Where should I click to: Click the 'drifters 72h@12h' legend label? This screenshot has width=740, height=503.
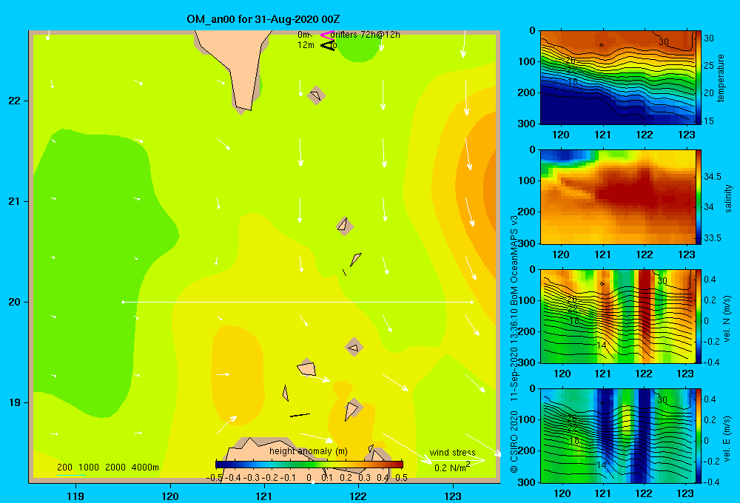click(366, 35)
